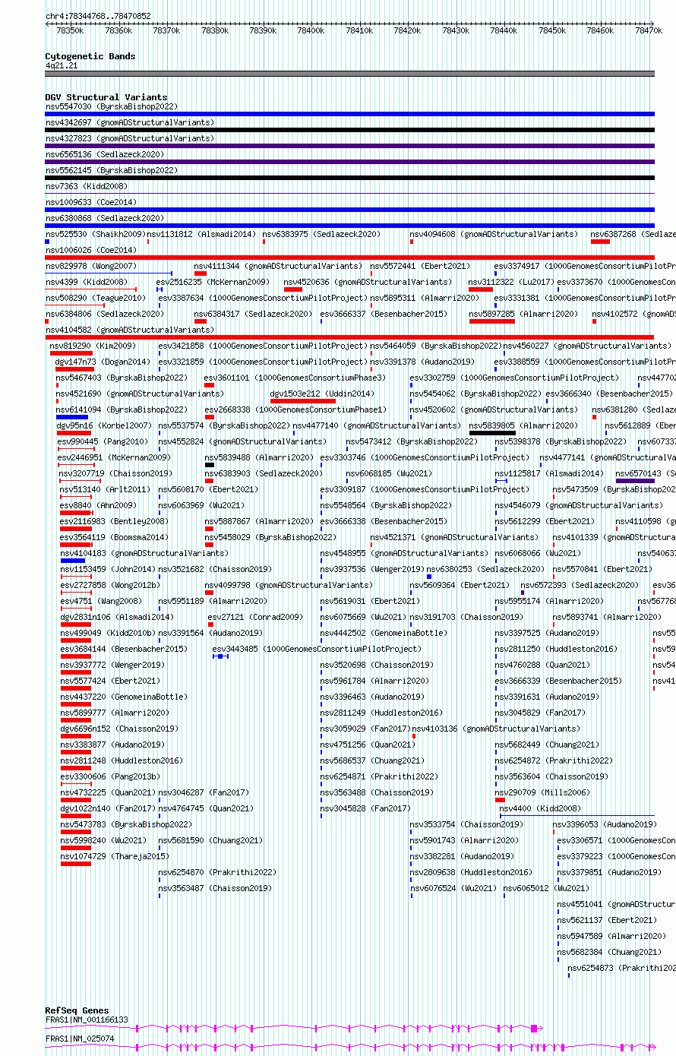The image size is (676, 1056).
Task: Open variant nsv5621137 (Ebert2021)
Action: pyautogui.click(x=608, y=920)
